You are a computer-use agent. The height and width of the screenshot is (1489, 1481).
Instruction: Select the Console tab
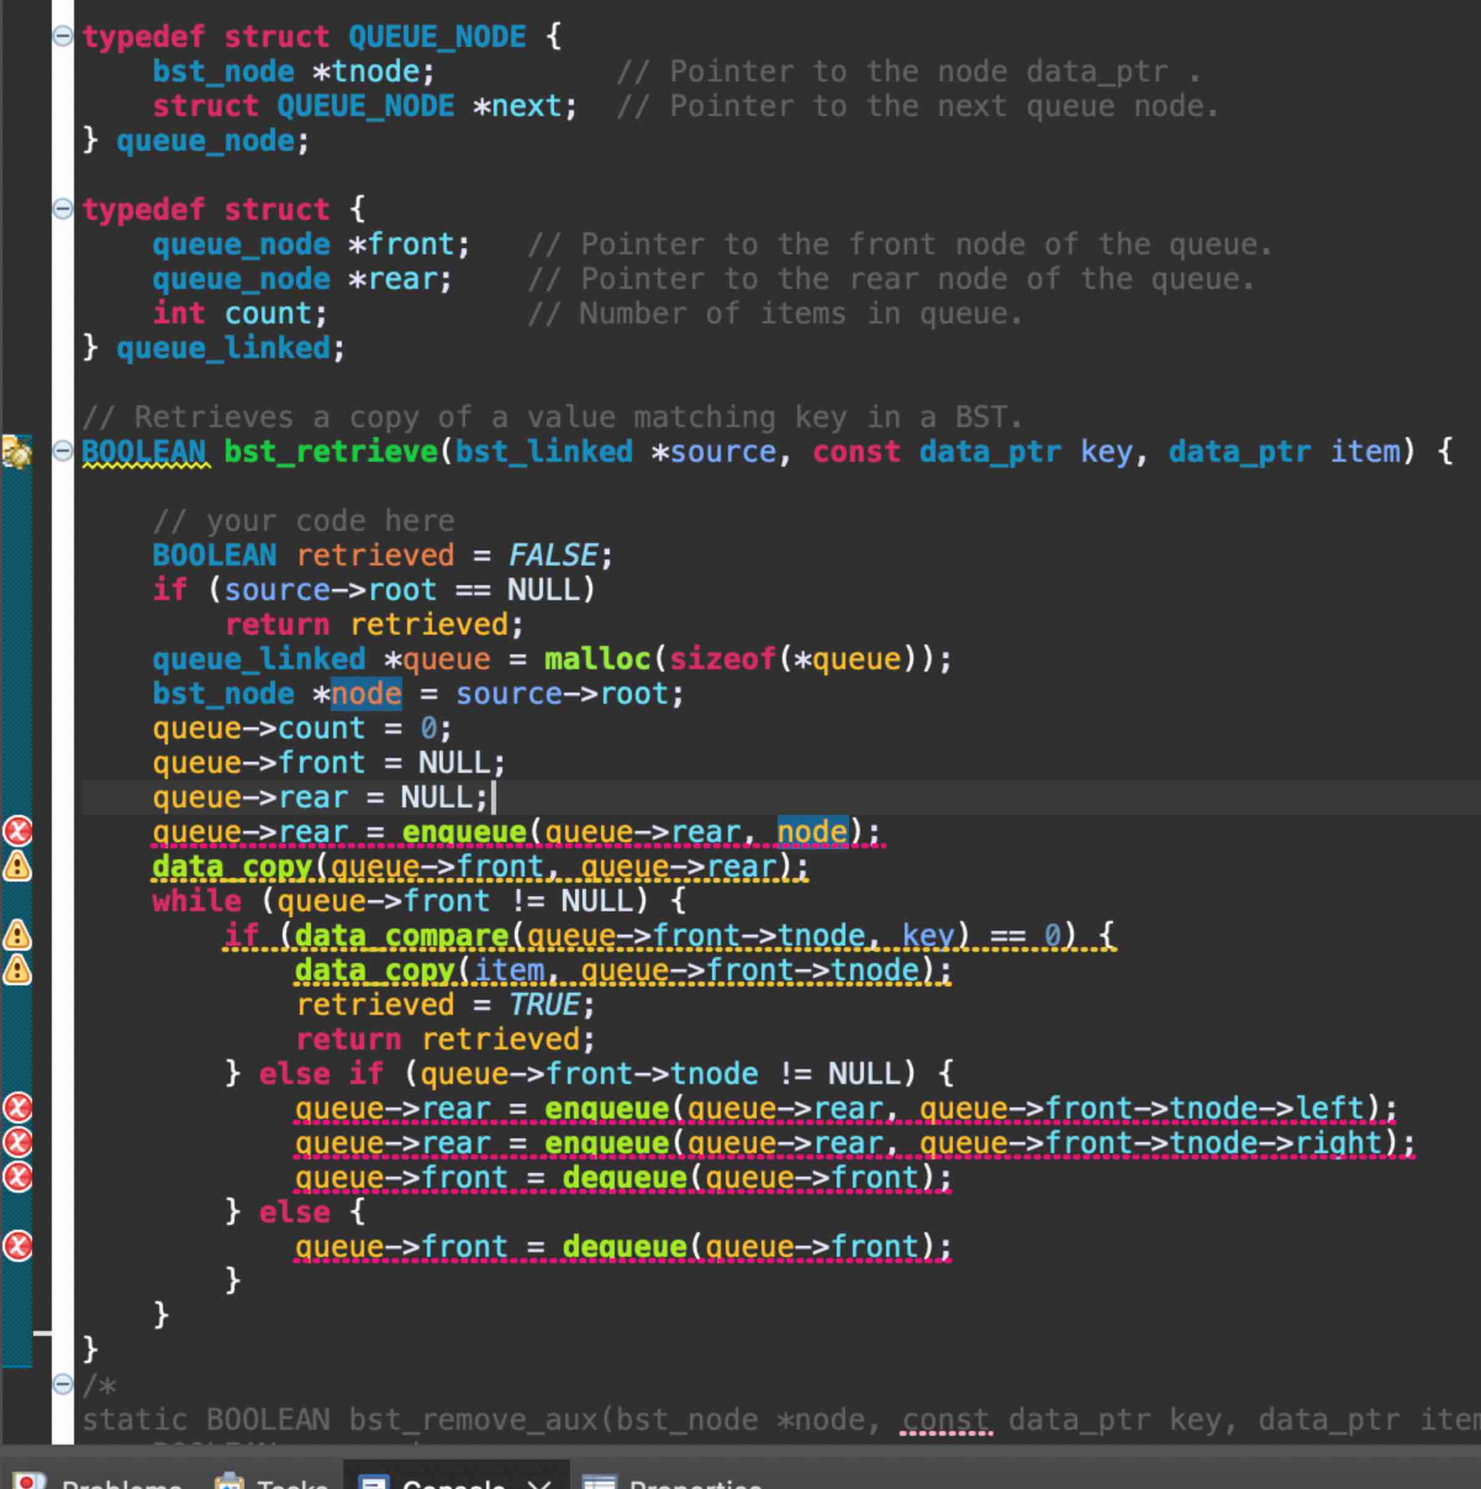click(x=452, y=1482)
